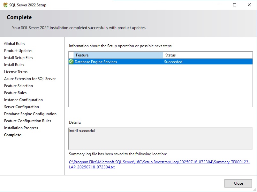Click Server Configuration step
Image resolution: width=257 pixels, height=192 pixels.
coord(21,107)
